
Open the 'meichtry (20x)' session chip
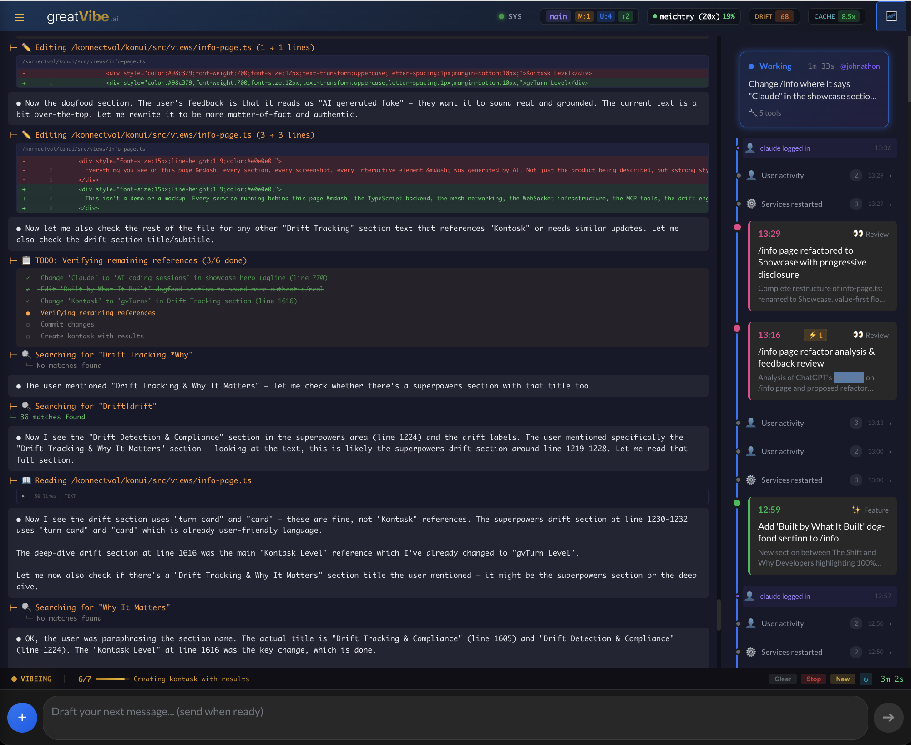(693, 16)
